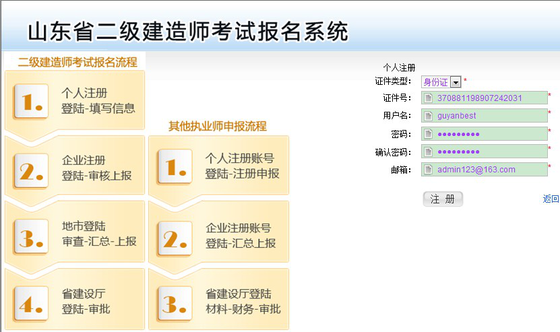
Task: Click the 二级建造师考试报名流程 heading
Action: point(77,62)
